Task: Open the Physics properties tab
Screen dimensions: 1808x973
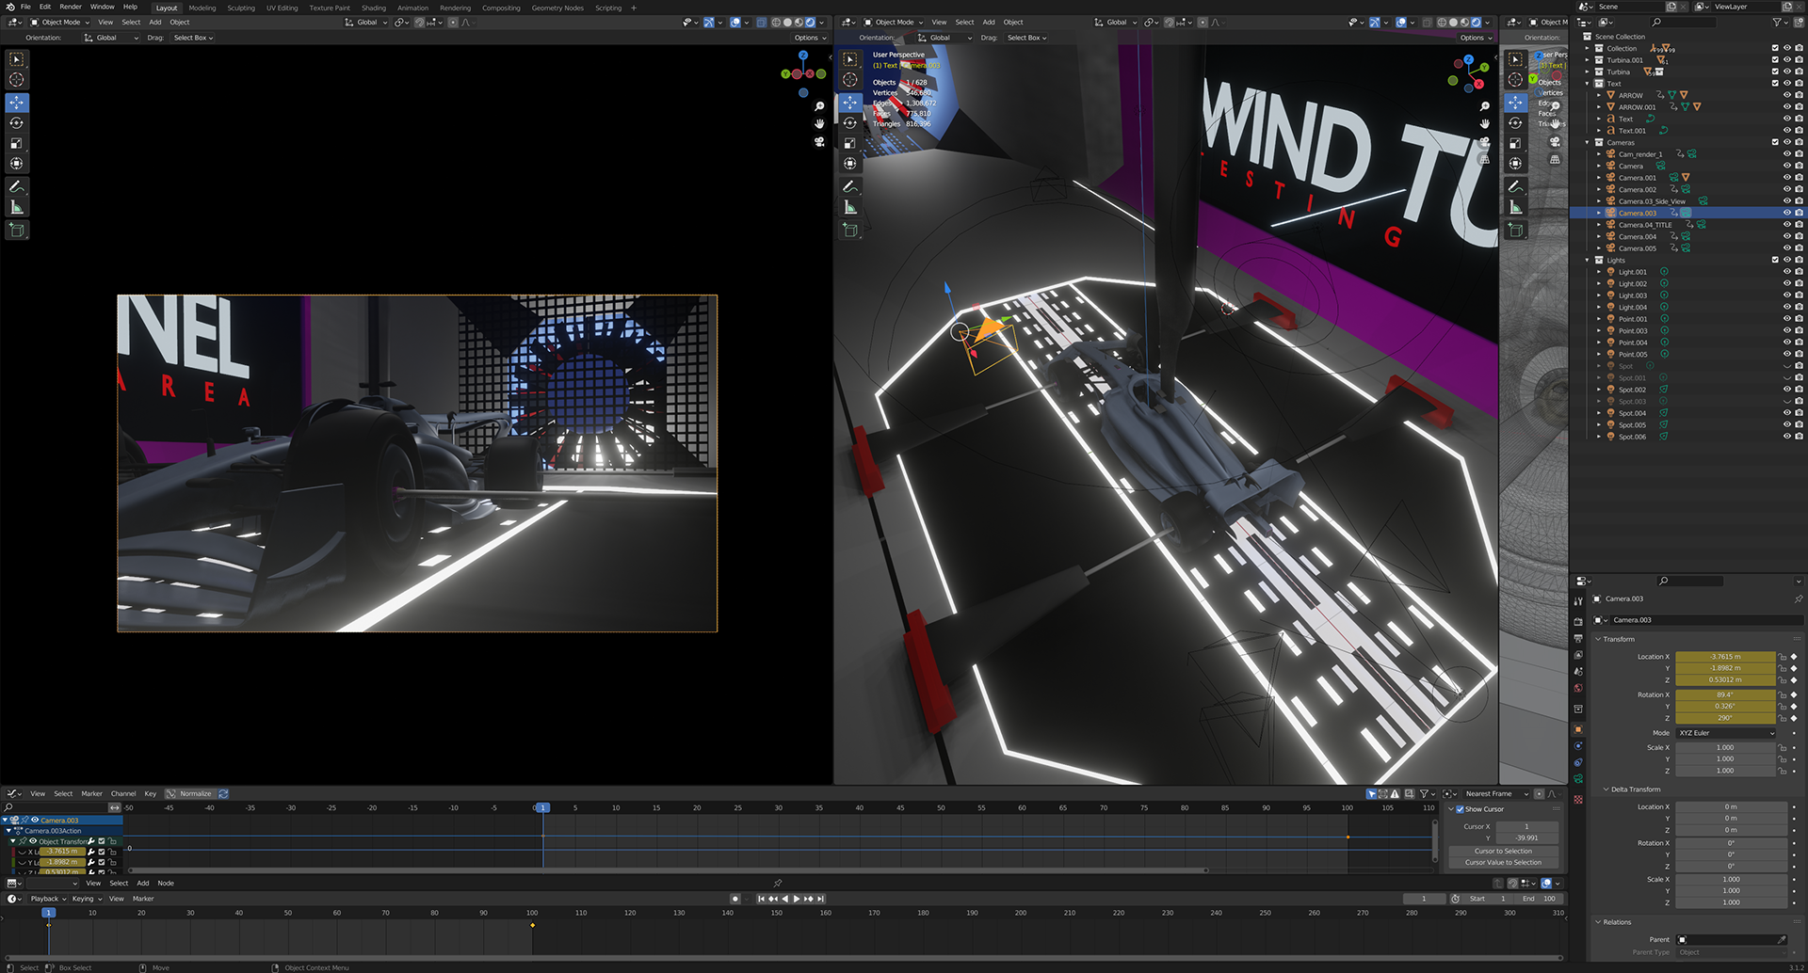Action: click(1578, 746)
